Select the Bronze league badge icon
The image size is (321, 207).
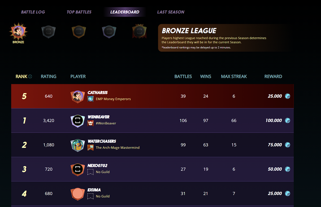click(x=18, y=31)
